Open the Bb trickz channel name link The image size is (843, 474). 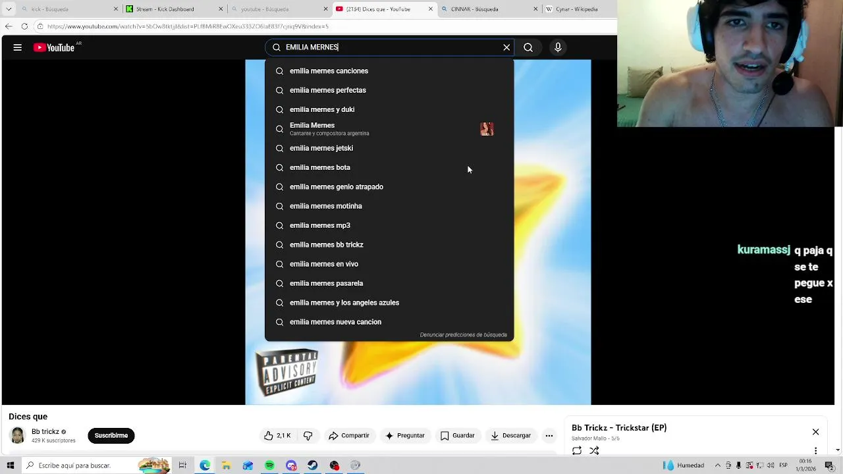[45, 432]
